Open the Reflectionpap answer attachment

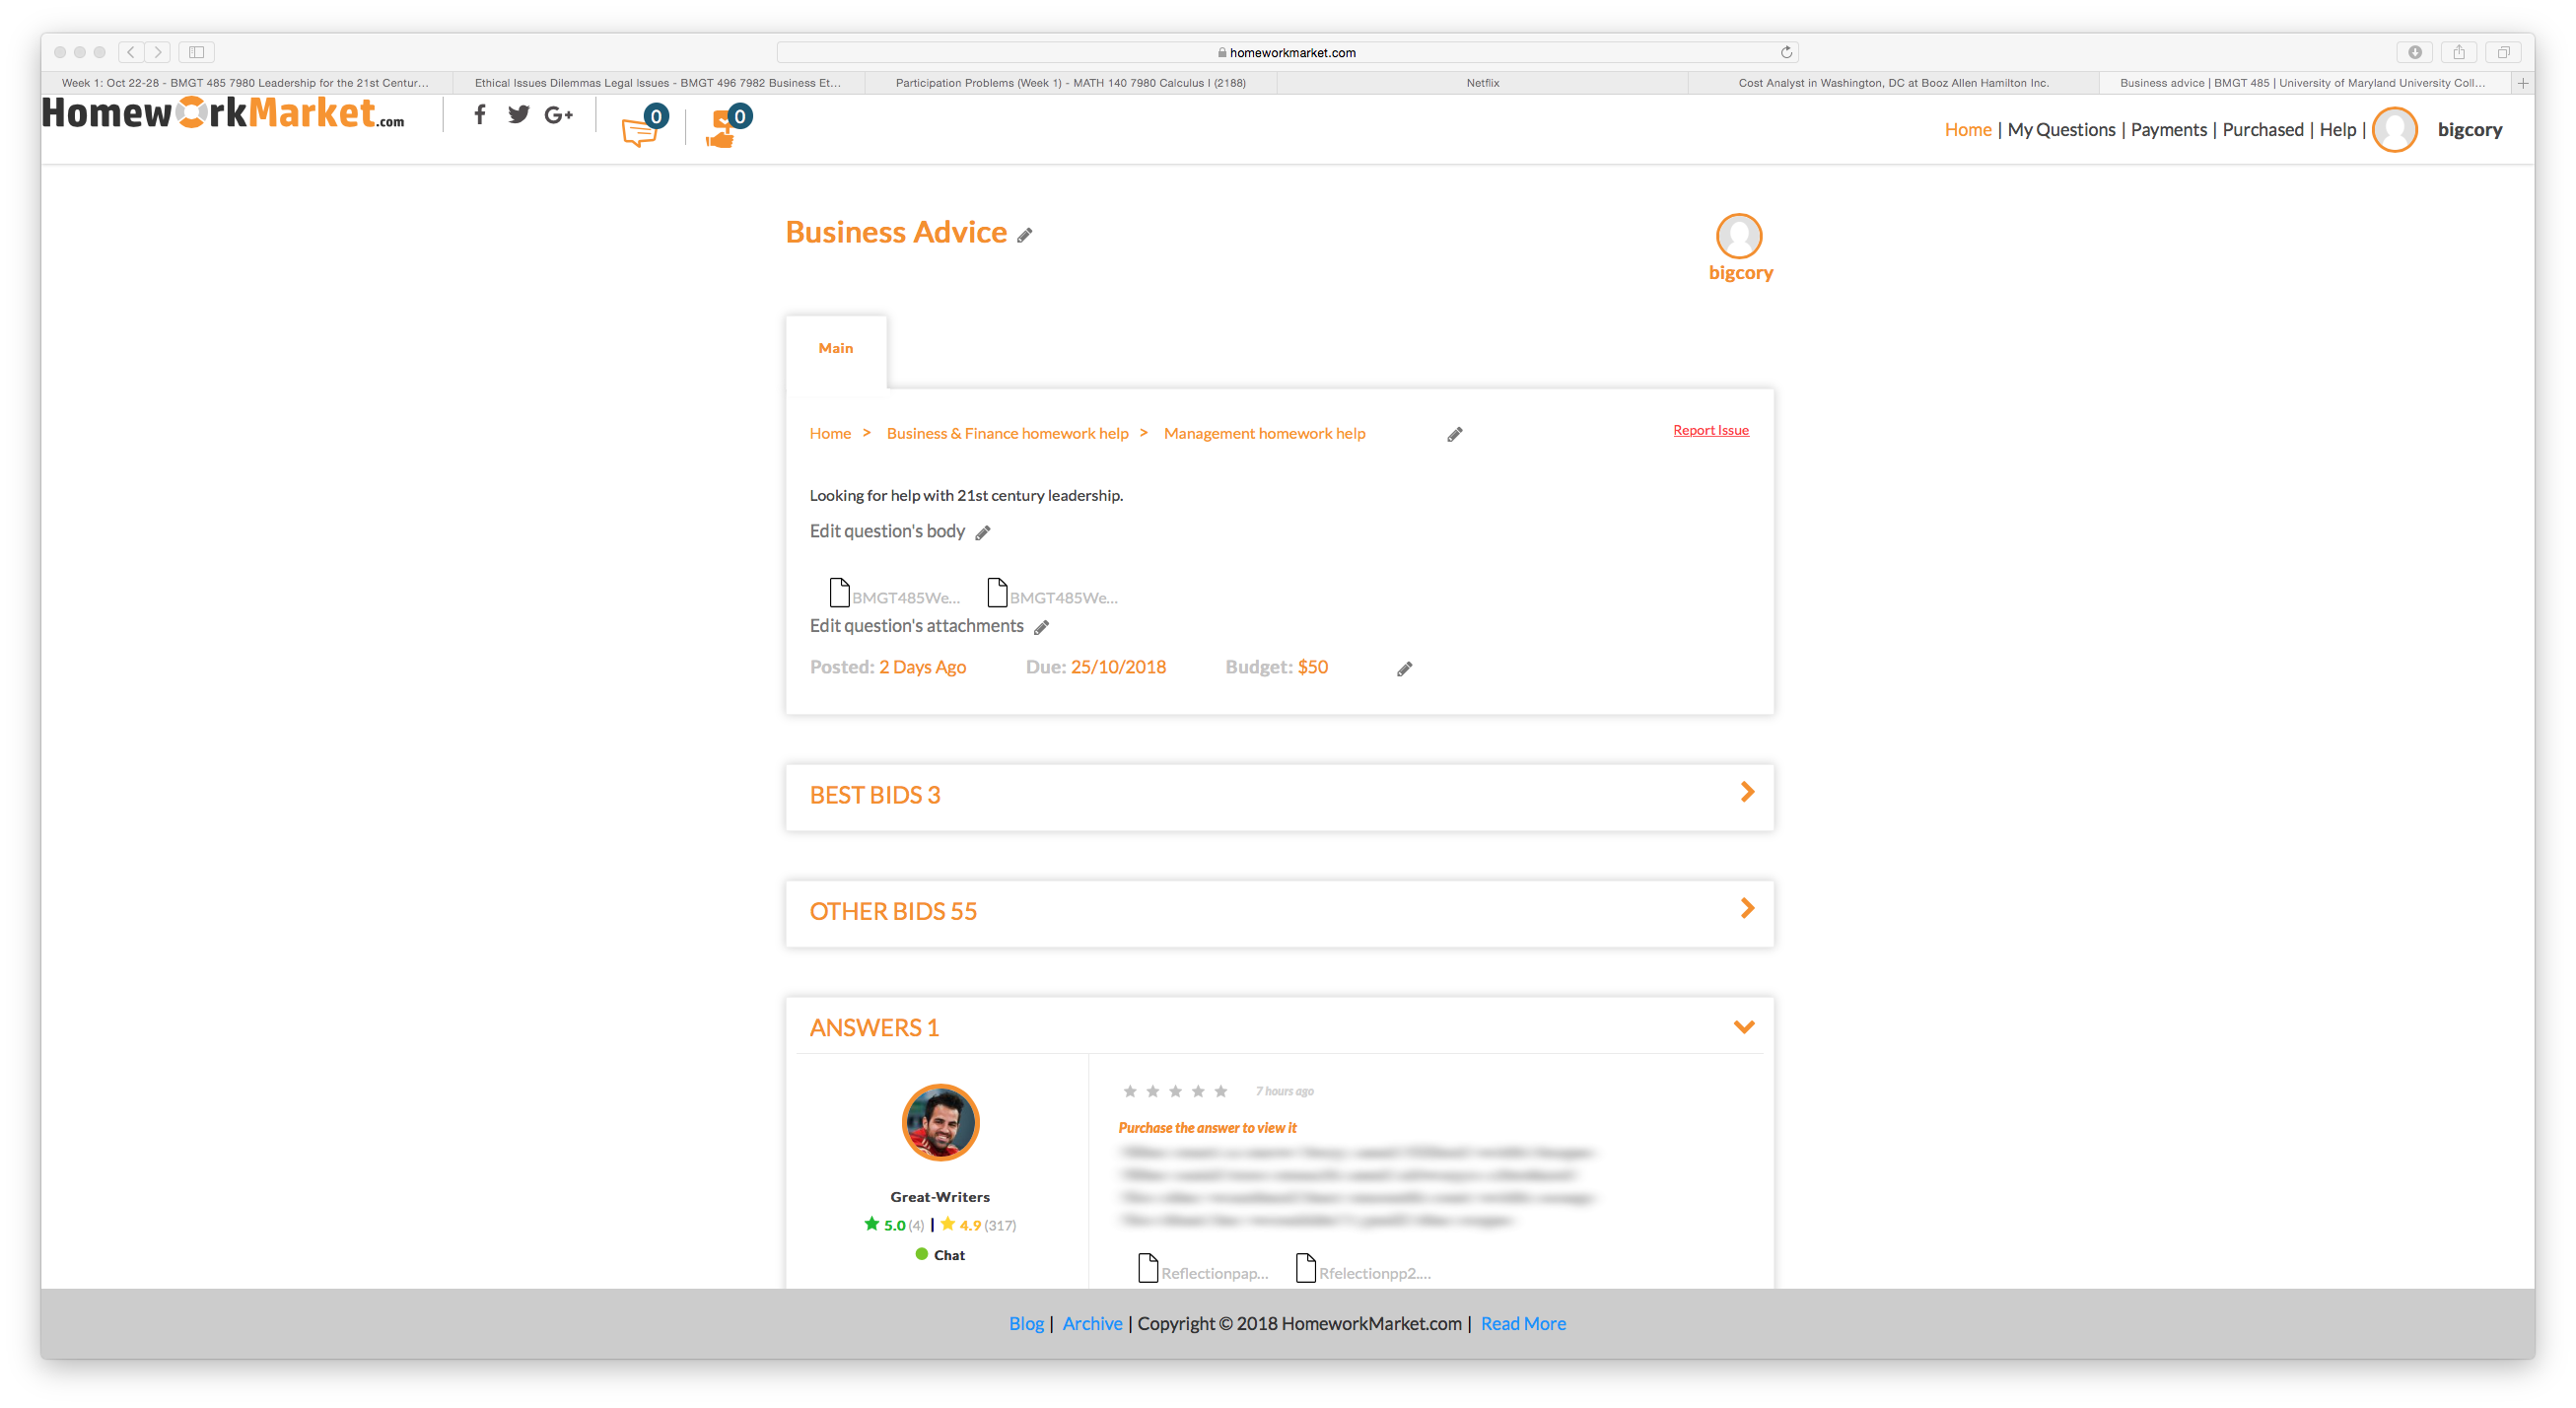[x=1203, y=1269]
